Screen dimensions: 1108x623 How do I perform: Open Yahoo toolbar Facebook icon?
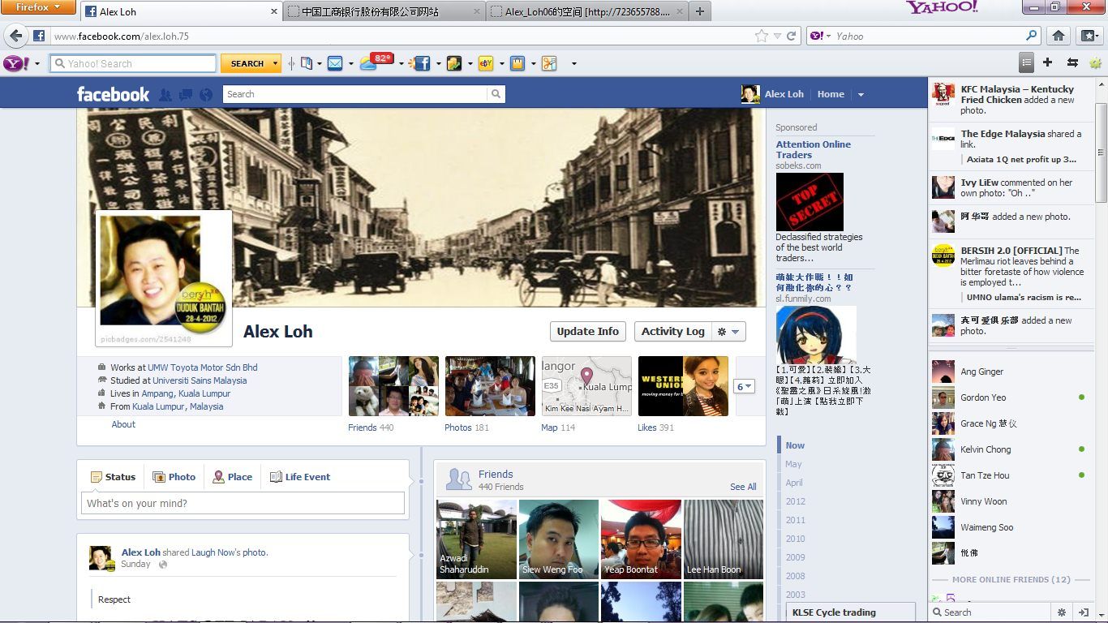420,63
